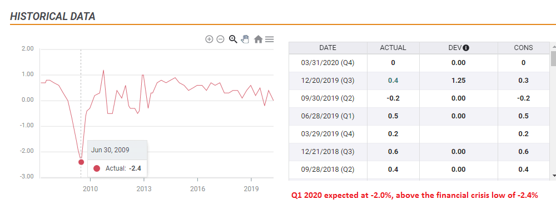Click the table scrollbar up arrow
The width and height of the screenshot is (556, 214).
coord(553,46)
